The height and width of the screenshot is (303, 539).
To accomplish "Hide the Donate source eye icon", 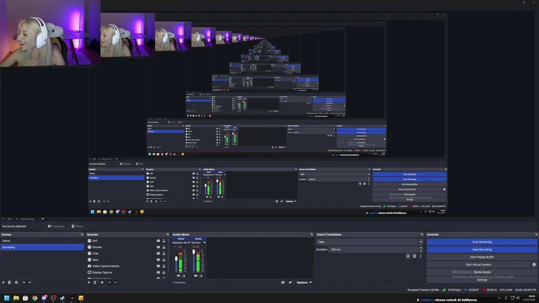I will click(x=158, y=247).
